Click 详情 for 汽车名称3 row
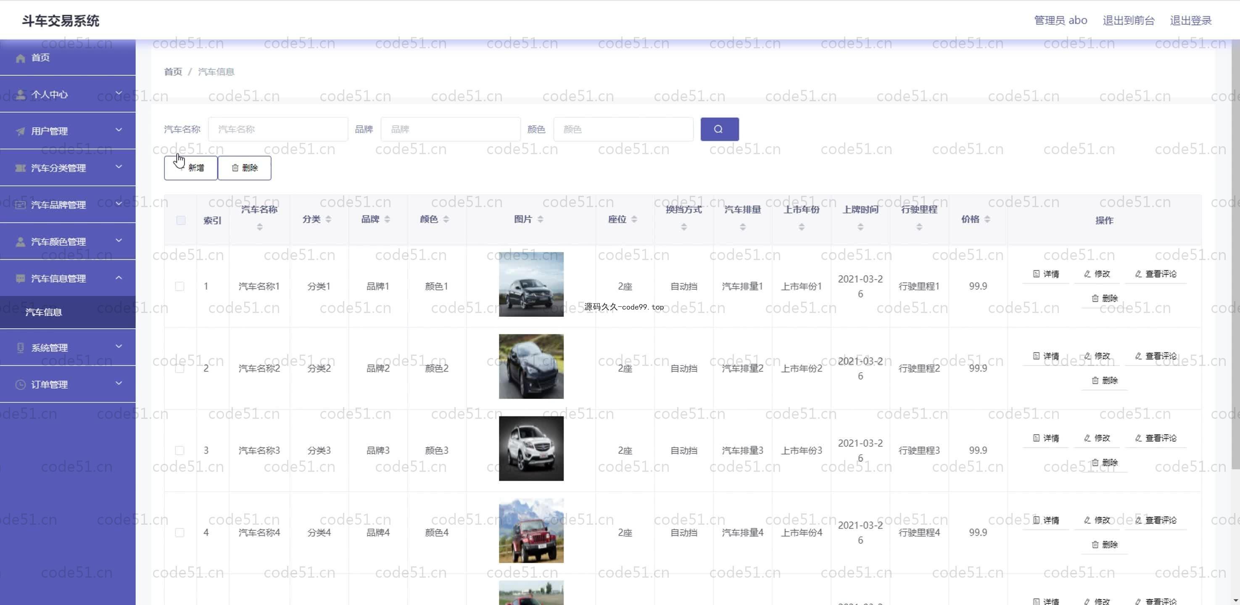The image size is (1240, 605). click(1045, 439)
